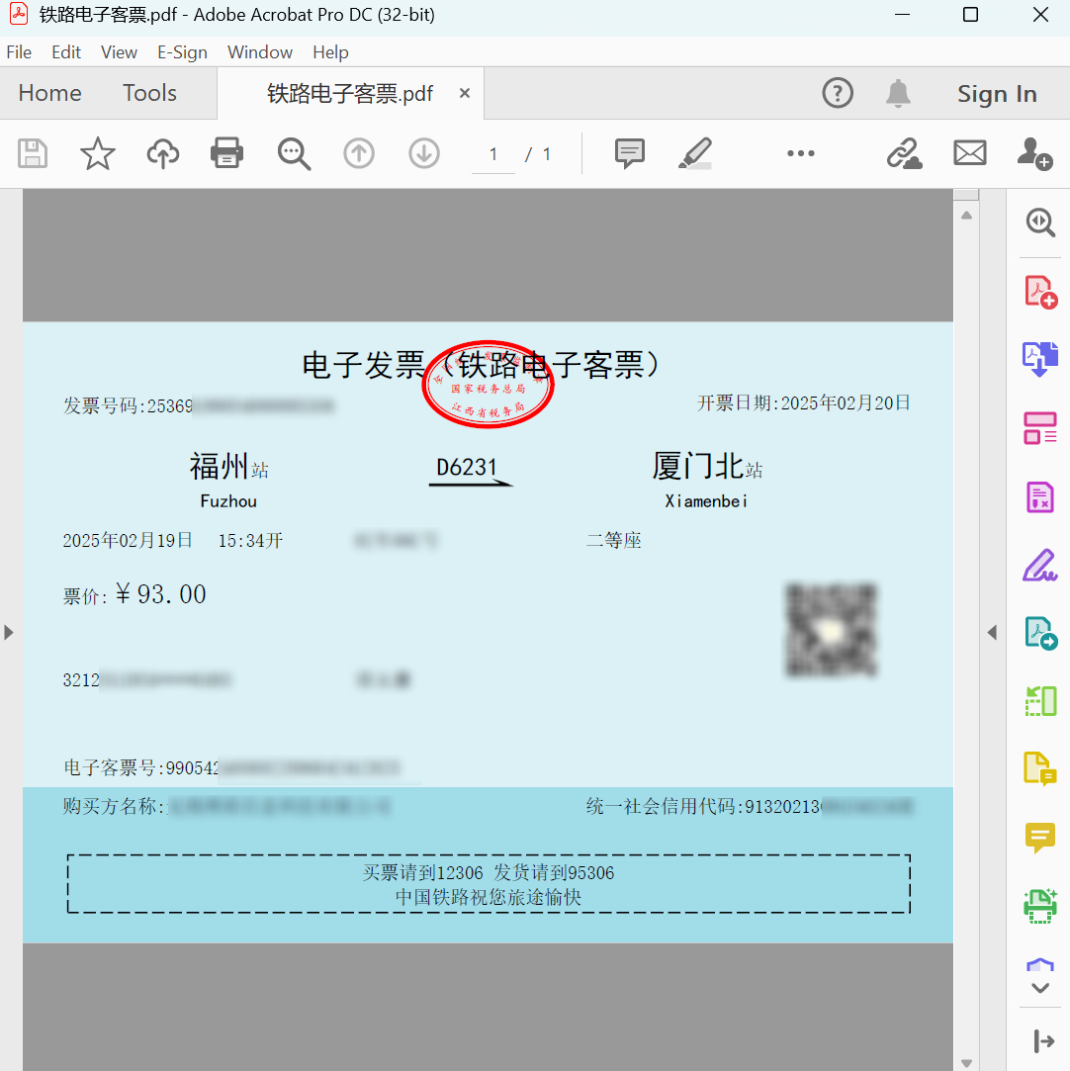Open the Create PDF tool

1040,290
